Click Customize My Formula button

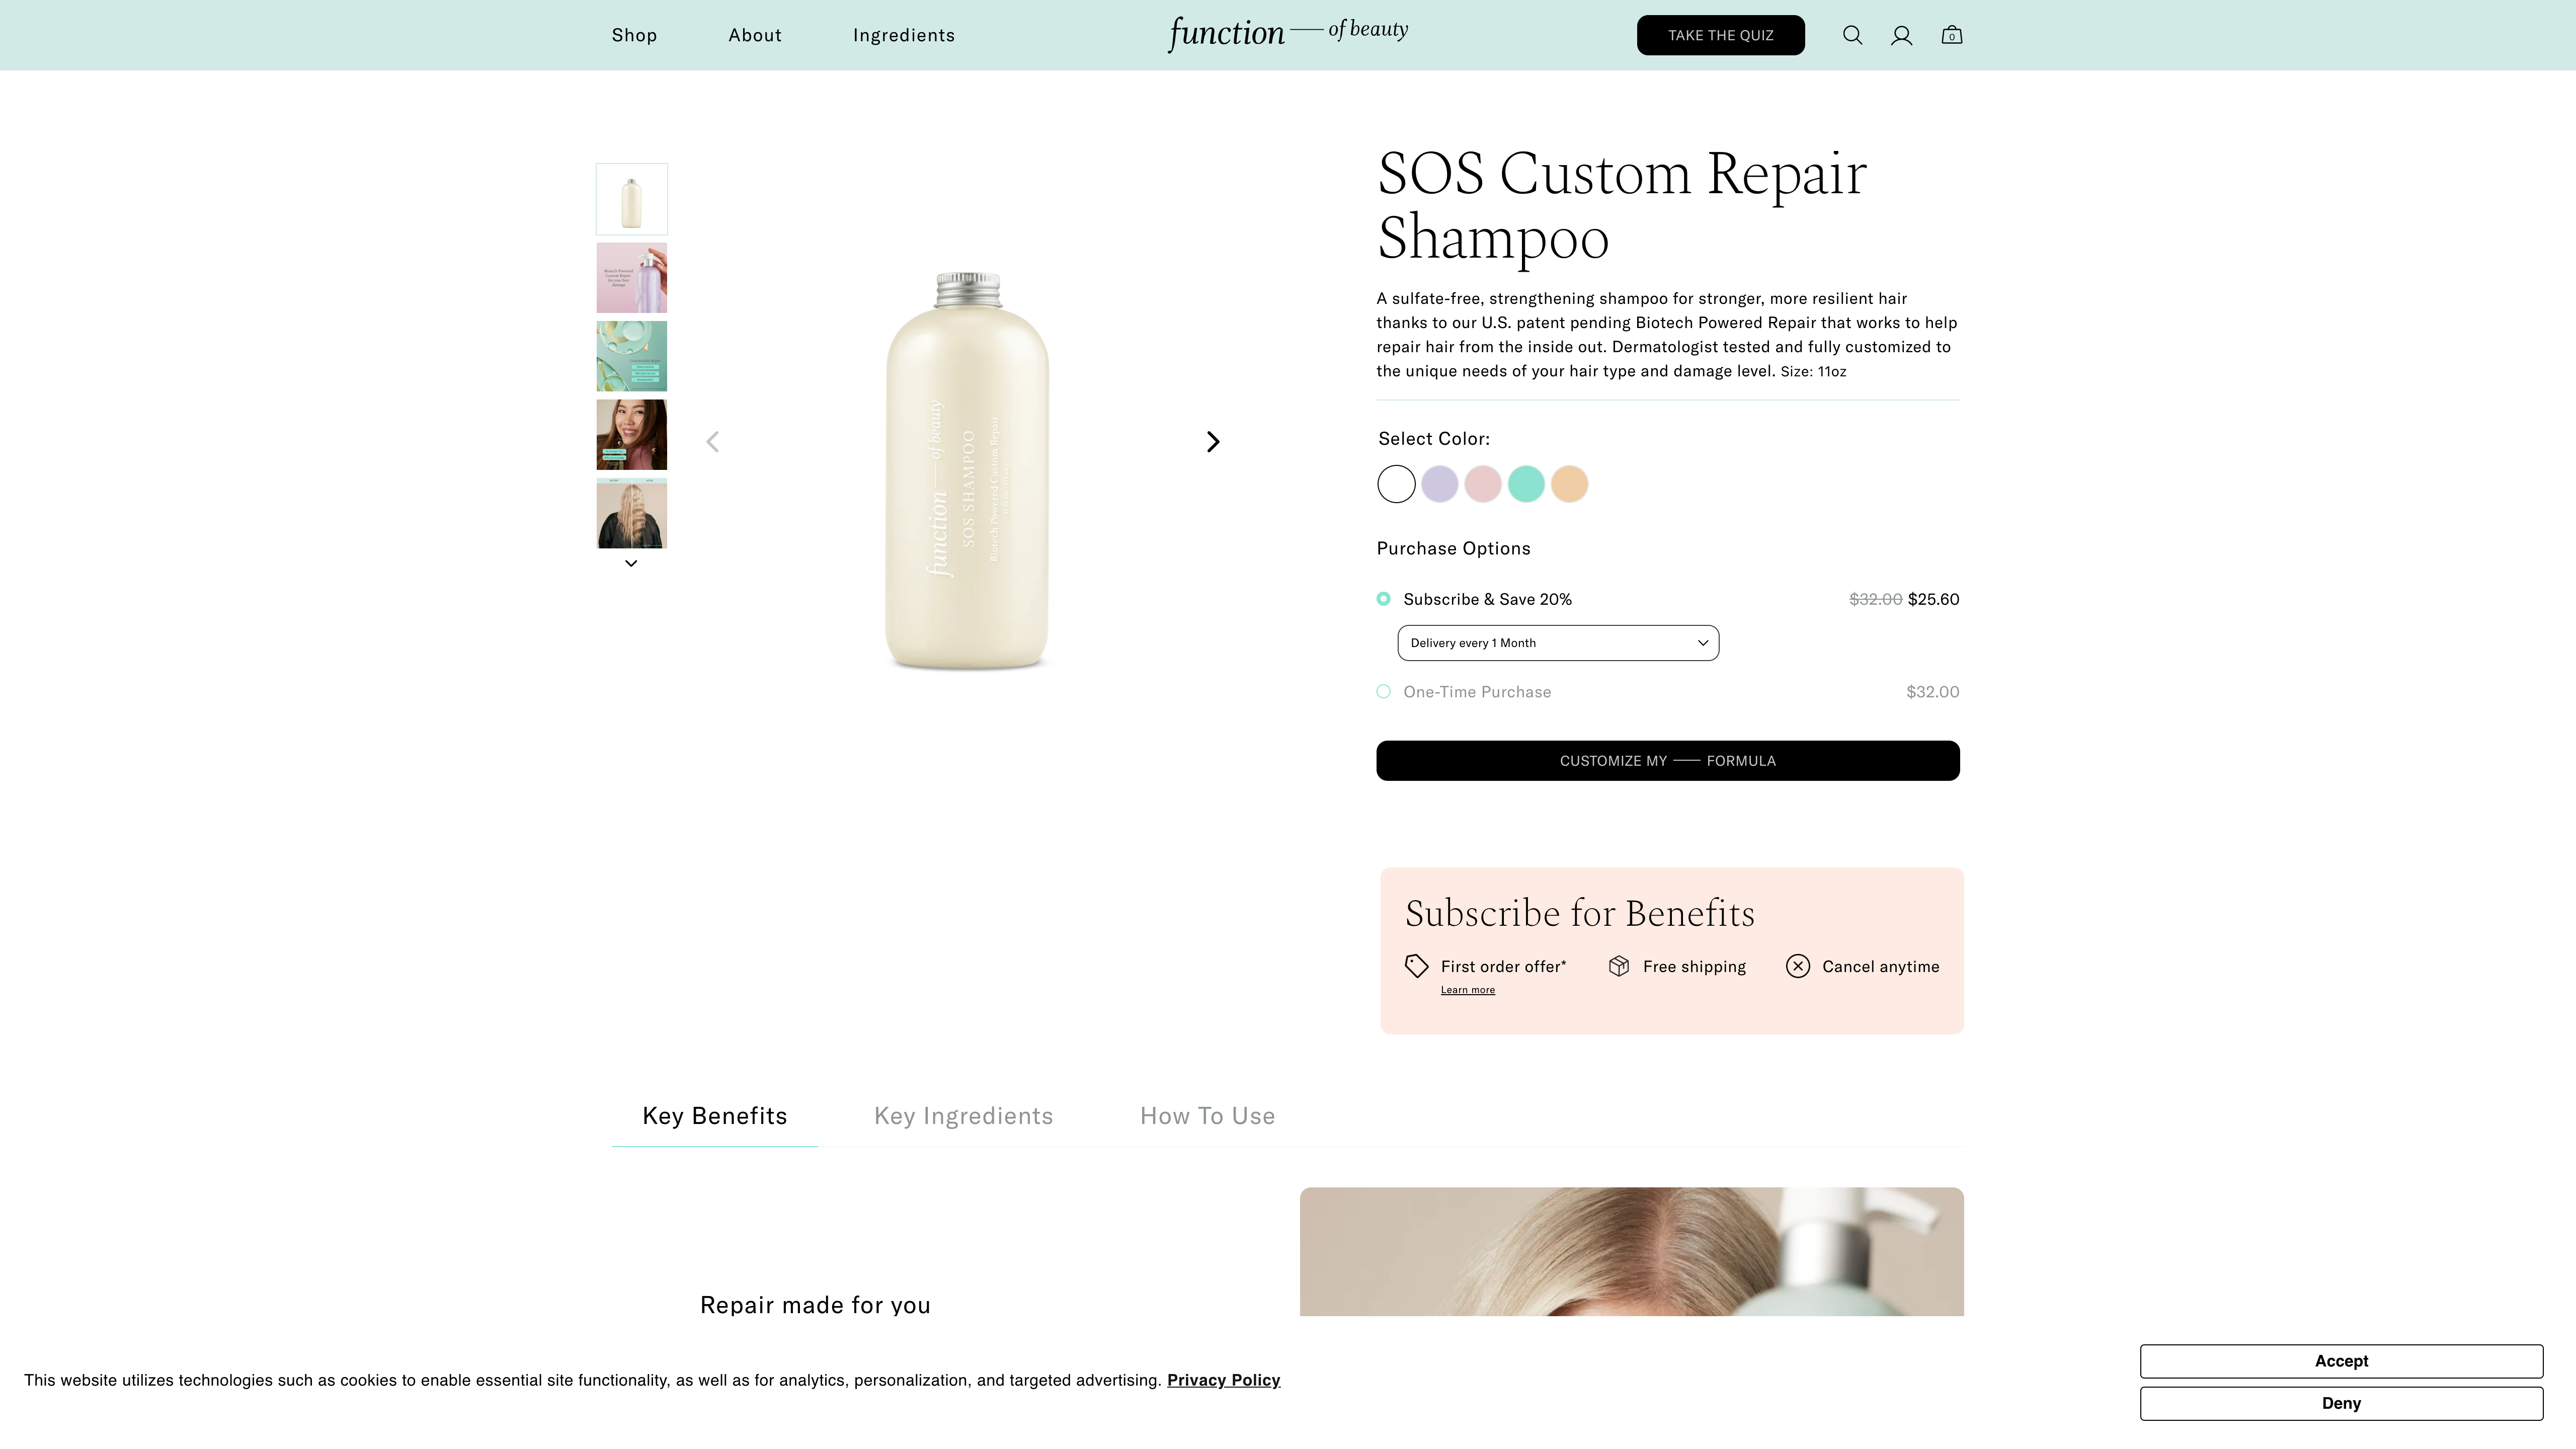[x=1667, y=761]
